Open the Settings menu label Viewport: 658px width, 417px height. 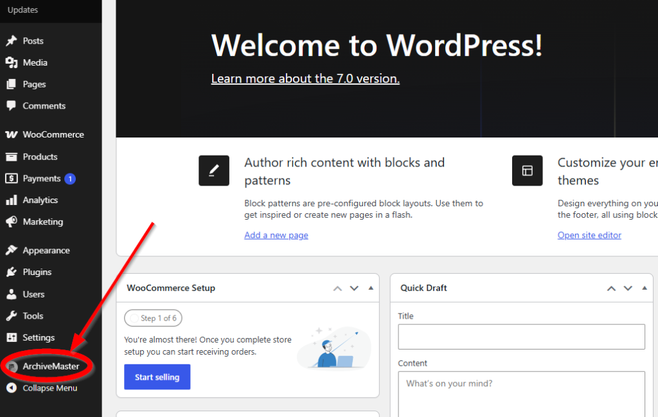pyautogui.click(x=39, y=337)
